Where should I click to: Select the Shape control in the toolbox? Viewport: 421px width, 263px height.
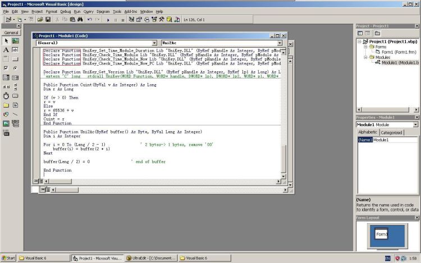tap(6, 114)
